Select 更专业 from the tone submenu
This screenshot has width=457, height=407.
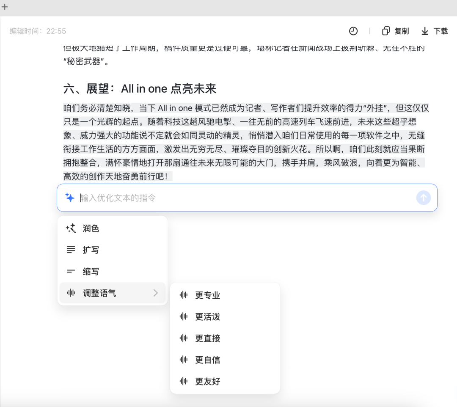[x=207, y=295]
